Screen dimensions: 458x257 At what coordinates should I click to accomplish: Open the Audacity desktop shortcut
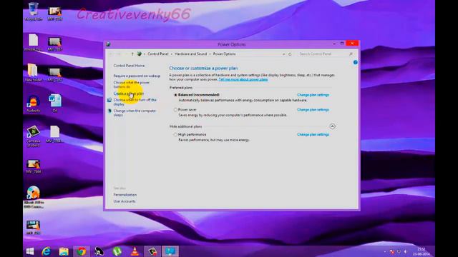(x=34, y=103)
